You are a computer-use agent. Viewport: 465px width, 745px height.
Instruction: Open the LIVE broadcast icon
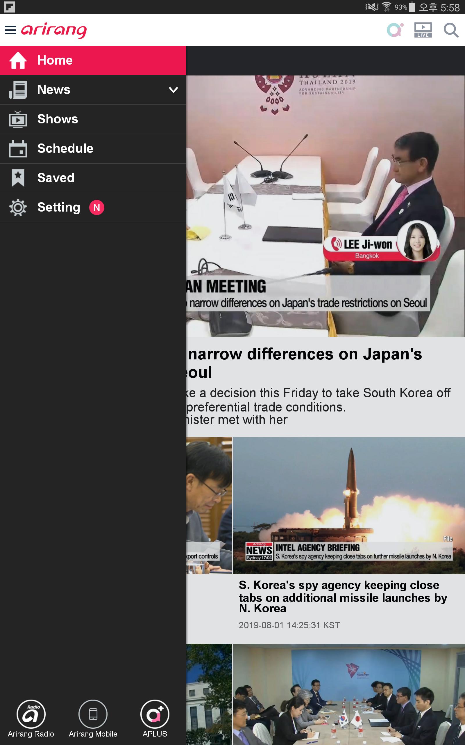423,30
